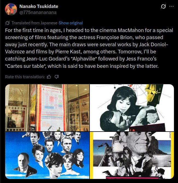The height and width of the screenshot is (183, 178).
Task: Click the 'Translated from Japanese' label
Action: pos(34,23)
